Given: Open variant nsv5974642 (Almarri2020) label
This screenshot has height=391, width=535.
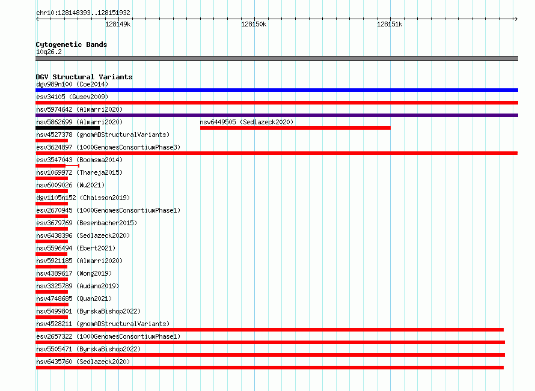Looking at the screenshot, I should point(79,109).
